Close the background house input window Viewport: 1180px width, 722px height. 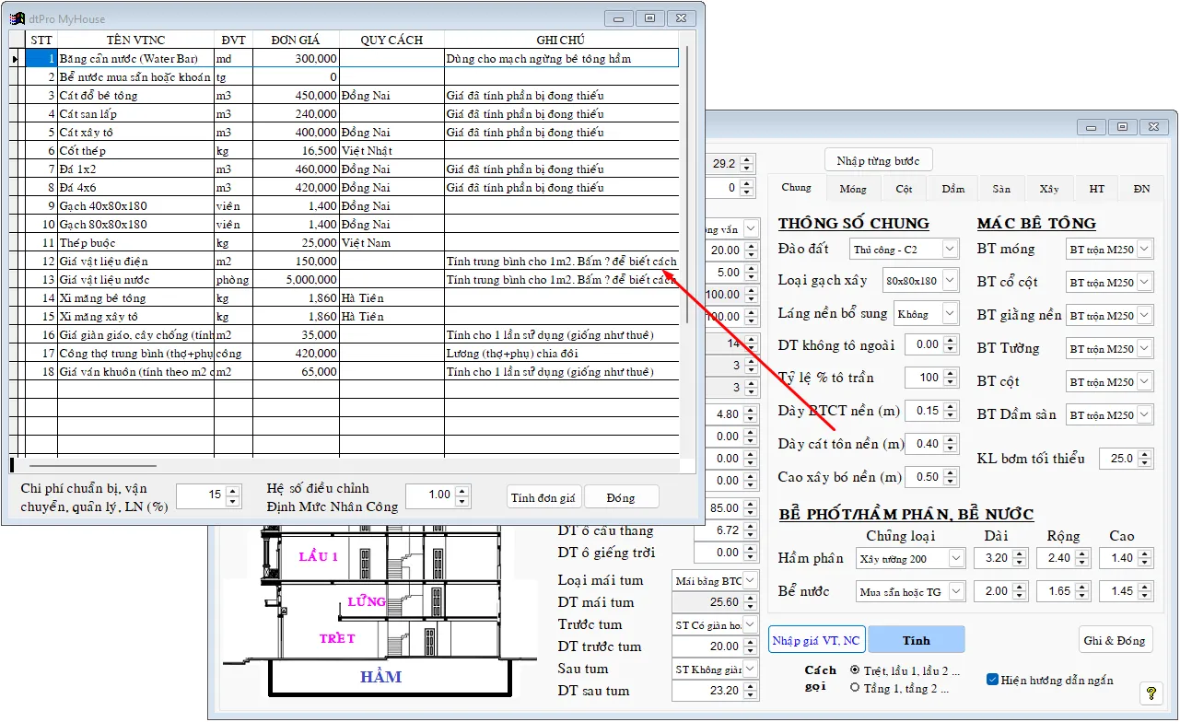click(1152, 127)
